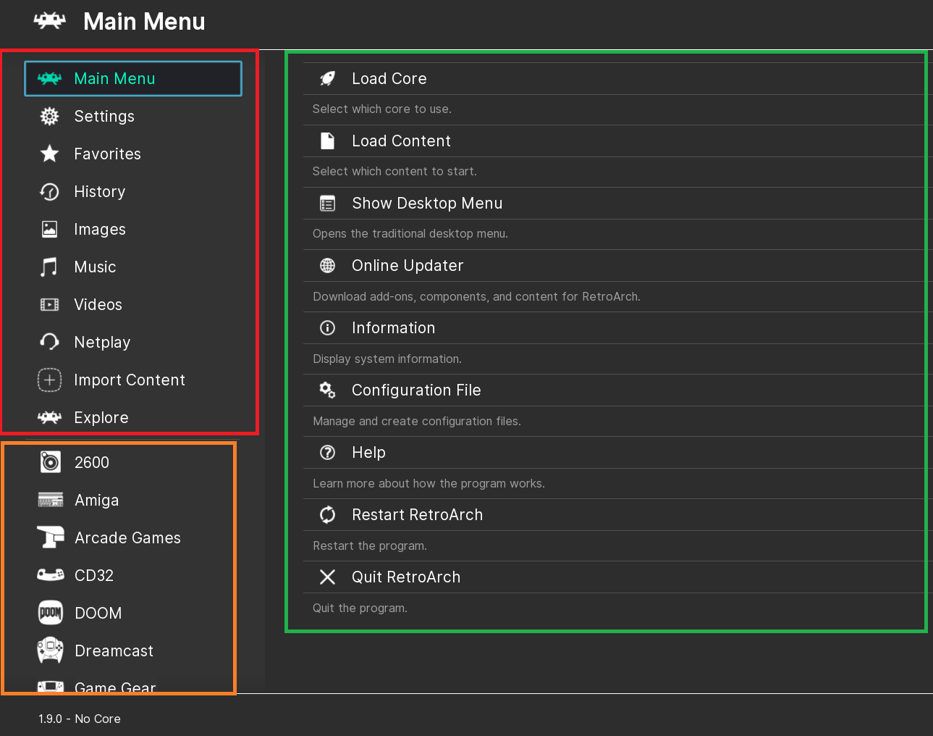Switch to the Images sidebar entry
933x736 pixels.
tap(133, 229)
